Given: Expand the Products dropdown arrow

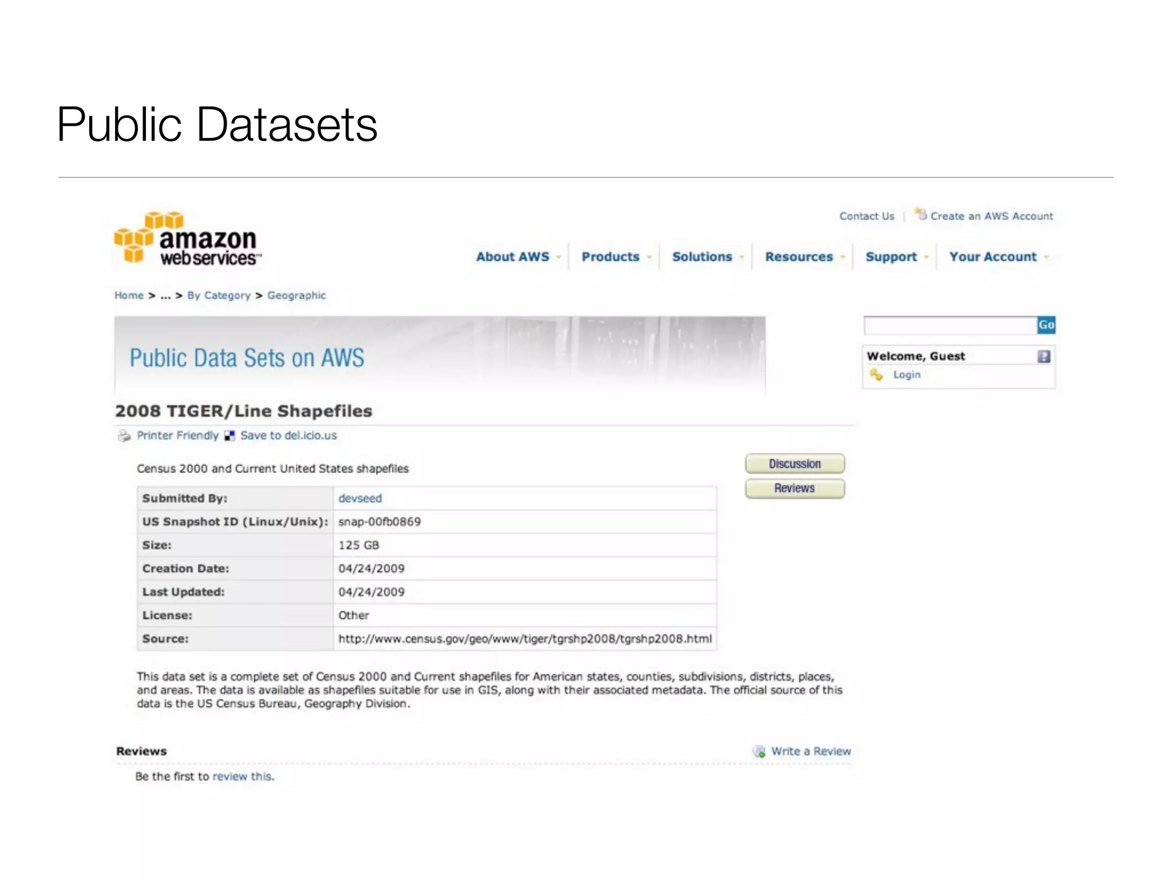Looking at the screenshot, I should click(649, 258).
